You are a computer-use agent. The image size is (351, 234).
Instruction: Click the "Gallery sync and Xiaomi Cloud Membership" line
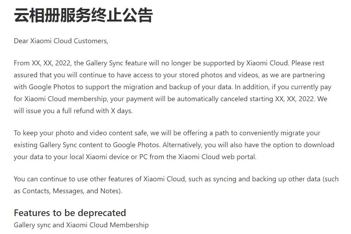point(81,225)
